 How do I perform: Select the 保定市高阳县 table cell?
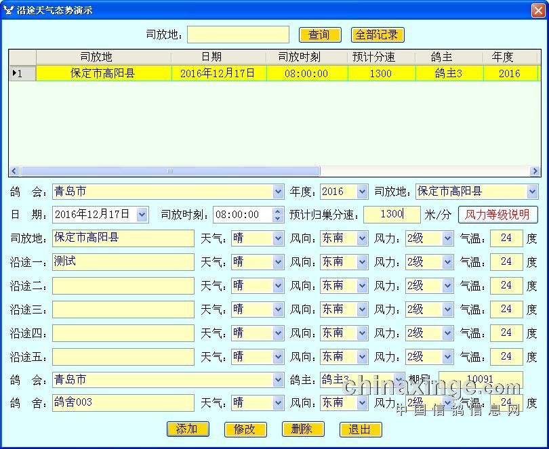click(x=104, y=74)
